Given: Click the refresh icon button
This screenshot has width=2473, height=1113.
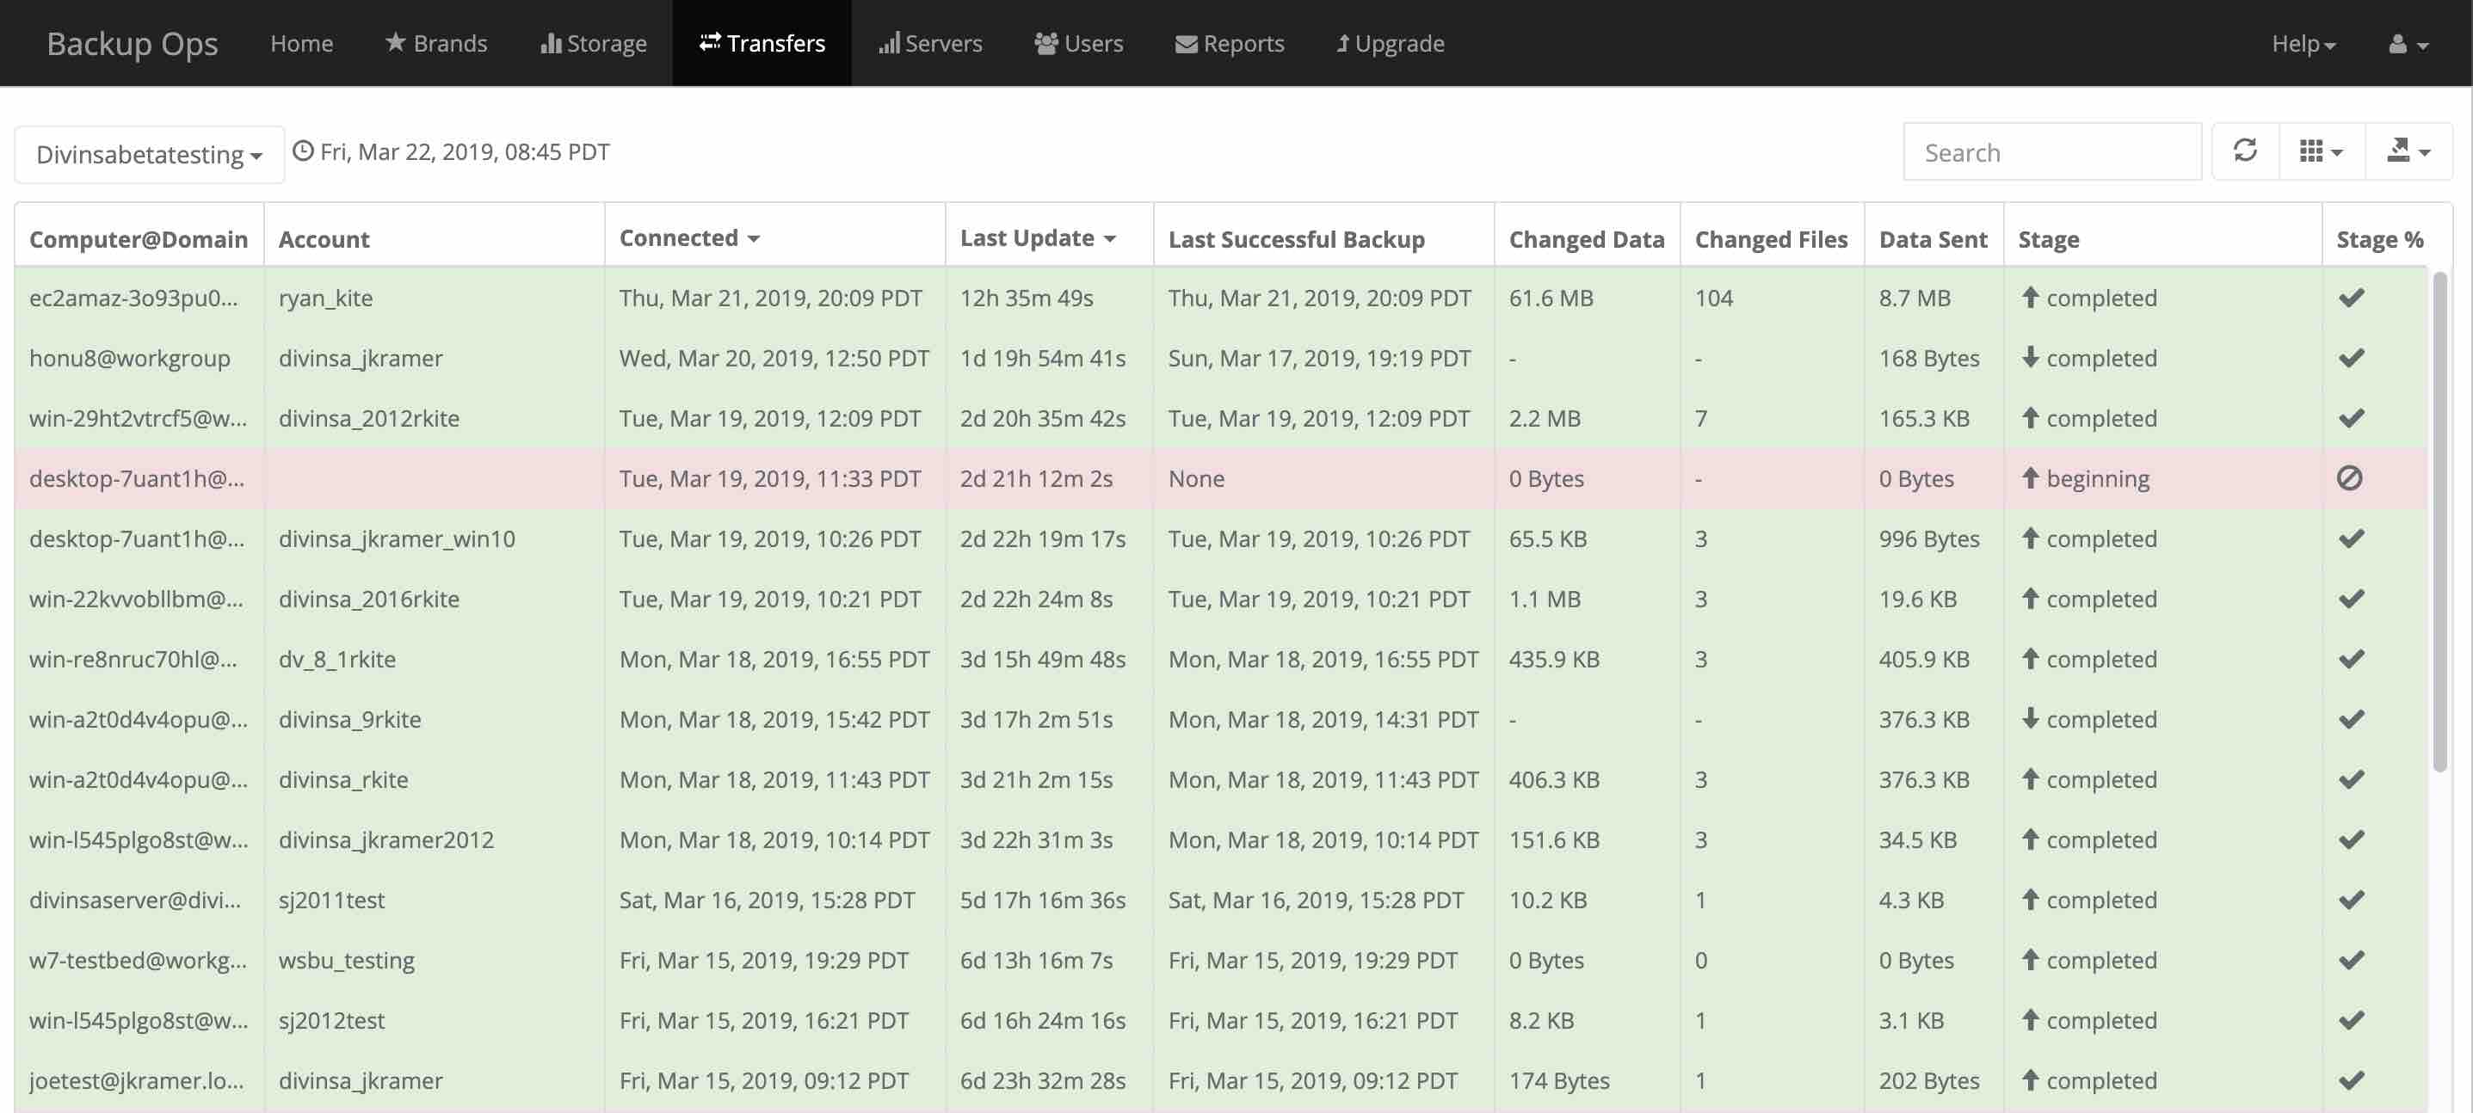Looking at the screenshot, I should [x=2244, y=151].
